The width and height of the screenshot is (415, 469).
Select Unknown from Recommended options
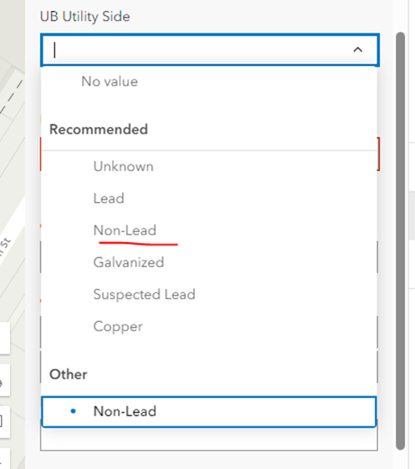(124, 166)
